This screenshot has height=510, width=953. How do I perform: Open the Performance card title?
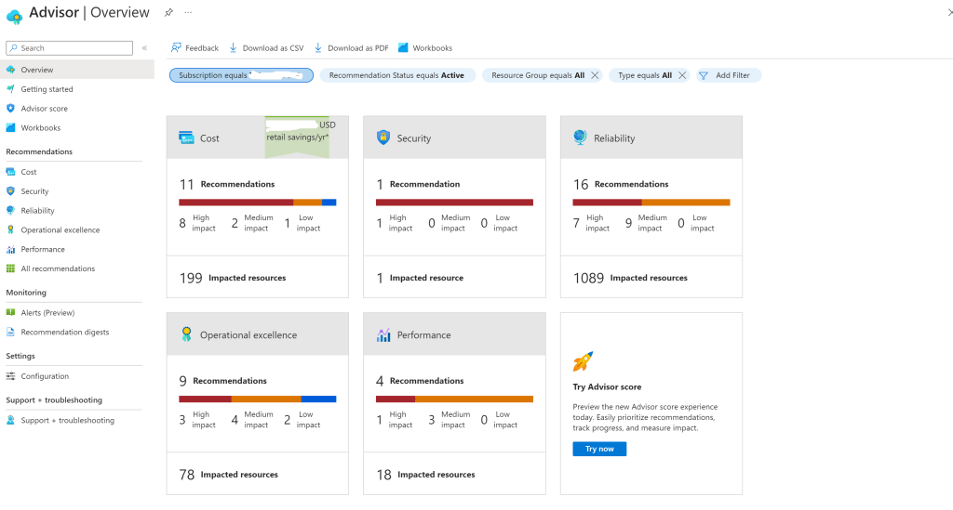click(423, 334)
